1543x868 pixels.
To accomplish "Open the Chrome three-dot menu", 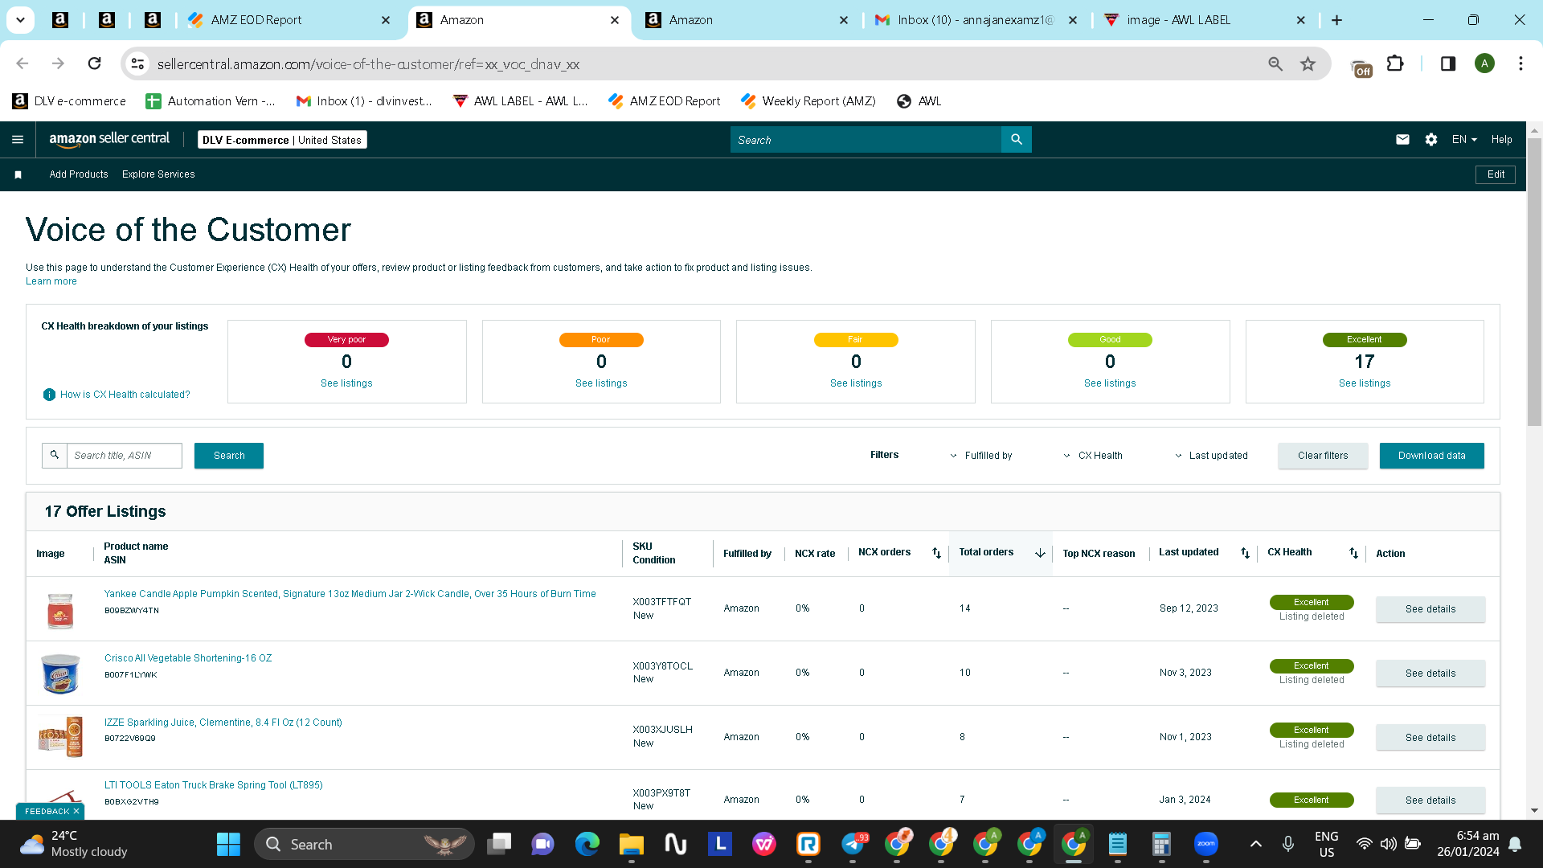I will point(1520,63).
